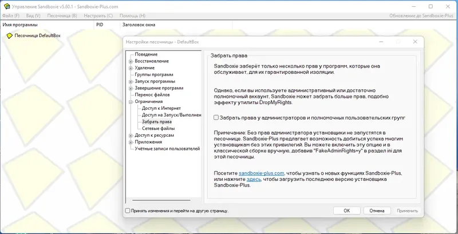The height and width of the screenshot is (234, 458).
Task: Confirm settings with the OK button
Action: coord(347,211)
